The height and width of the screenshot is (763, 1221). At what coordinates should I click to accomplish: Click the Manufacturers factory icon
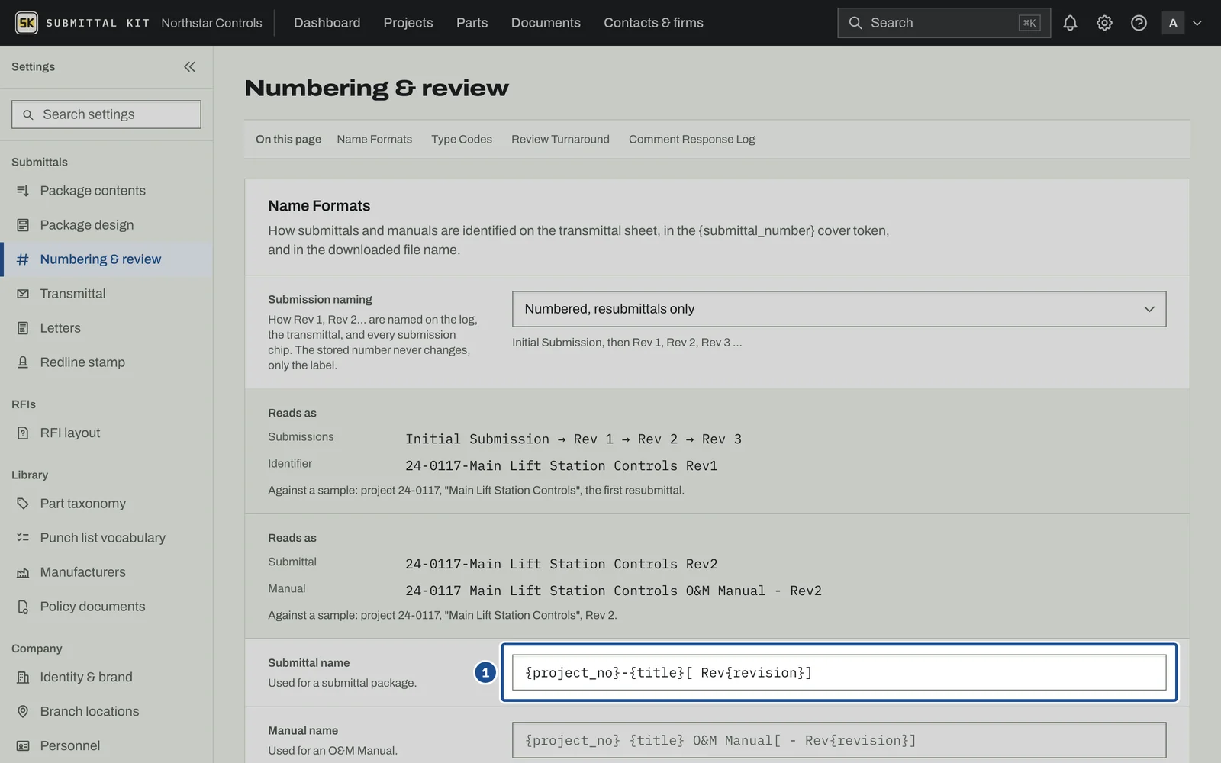coord(23,572)
